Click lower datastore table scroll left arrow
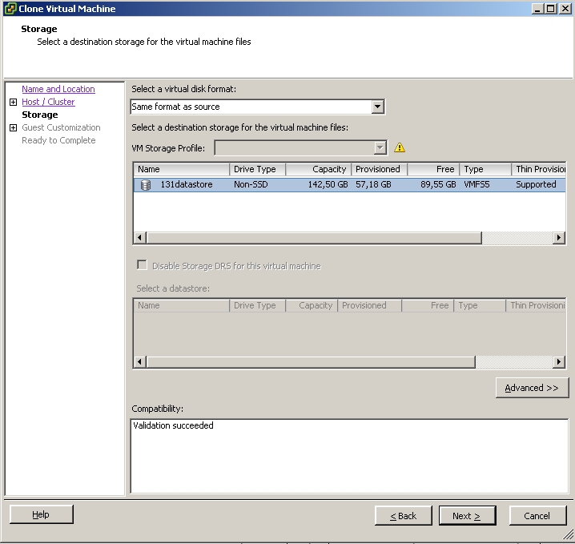The image size is (575, 544). [x=139, y=362]
